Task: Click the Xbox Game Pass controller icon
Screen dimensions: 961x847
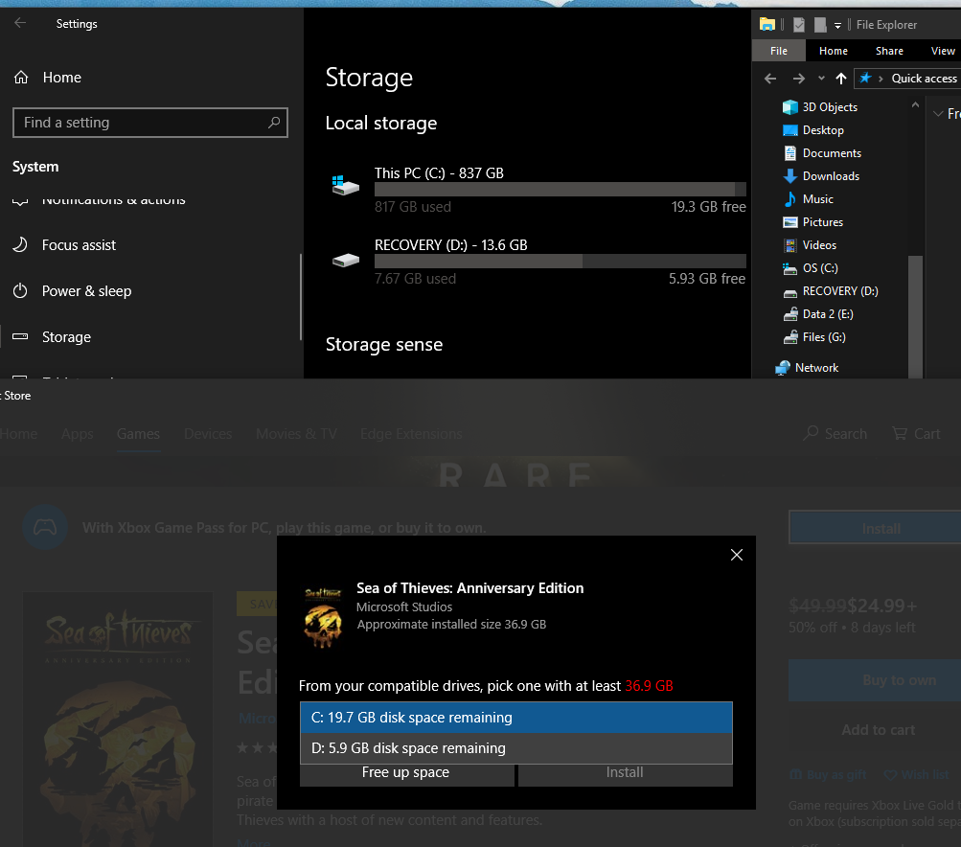Action: coord(45,527)
